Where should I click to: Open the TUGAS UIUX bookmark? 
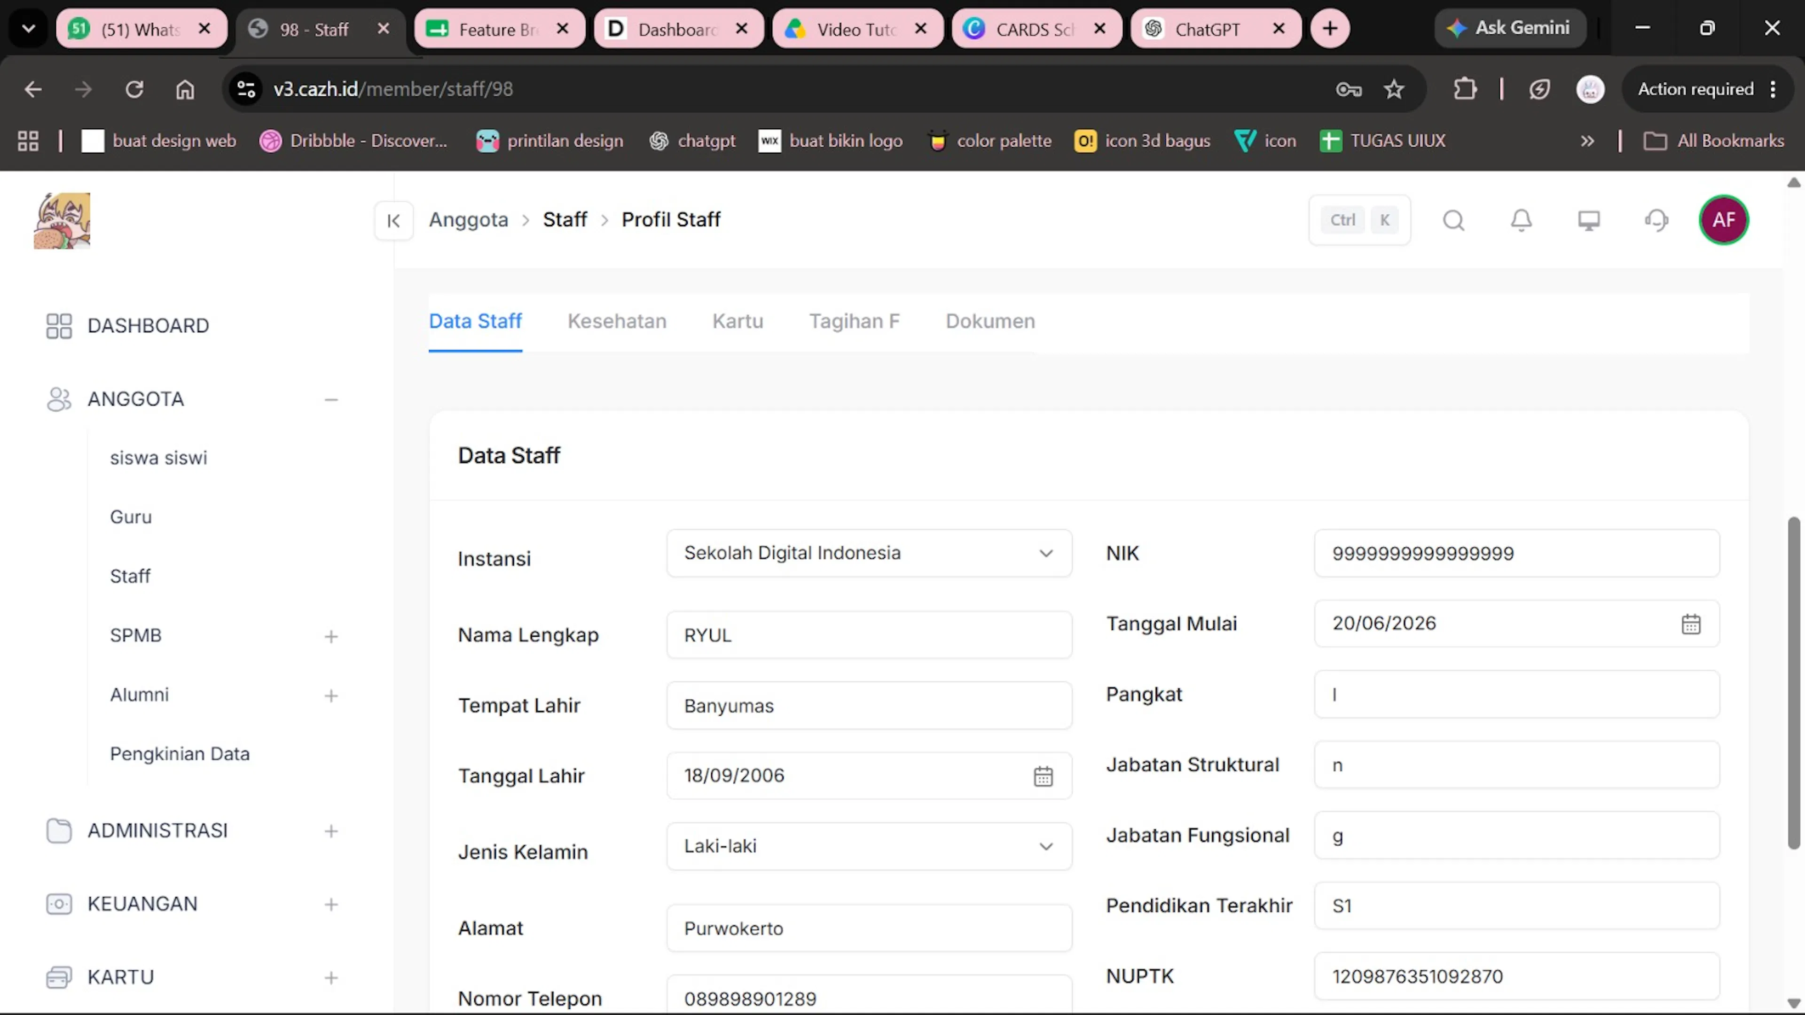pyautogui.click(x=1382, y=141)
